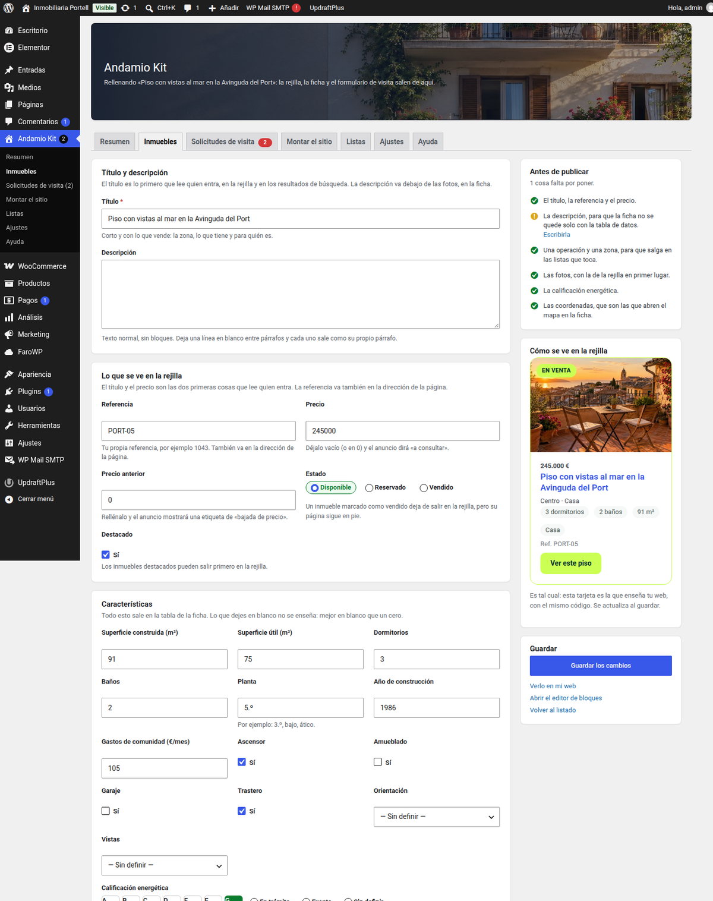Click the WordPress logo icon
Viewport: 713px width, 901px height.
coord(8,8)
